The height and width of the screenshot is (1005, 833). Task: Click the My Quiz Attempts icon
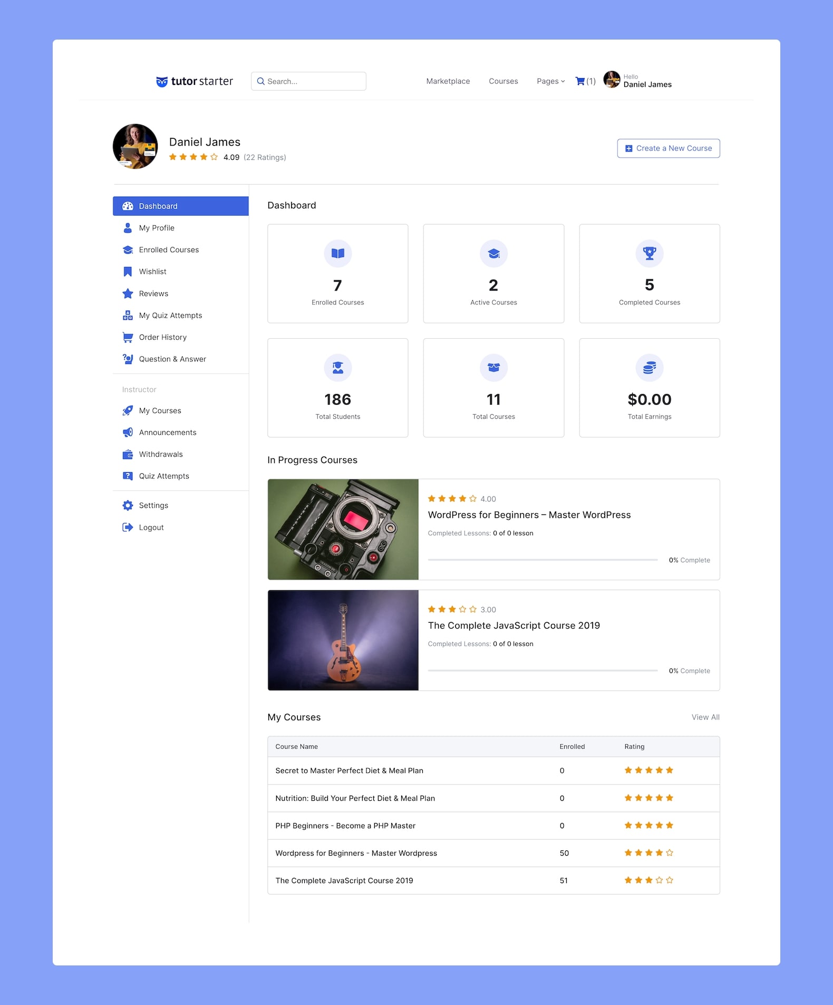(x=128, y=315)
